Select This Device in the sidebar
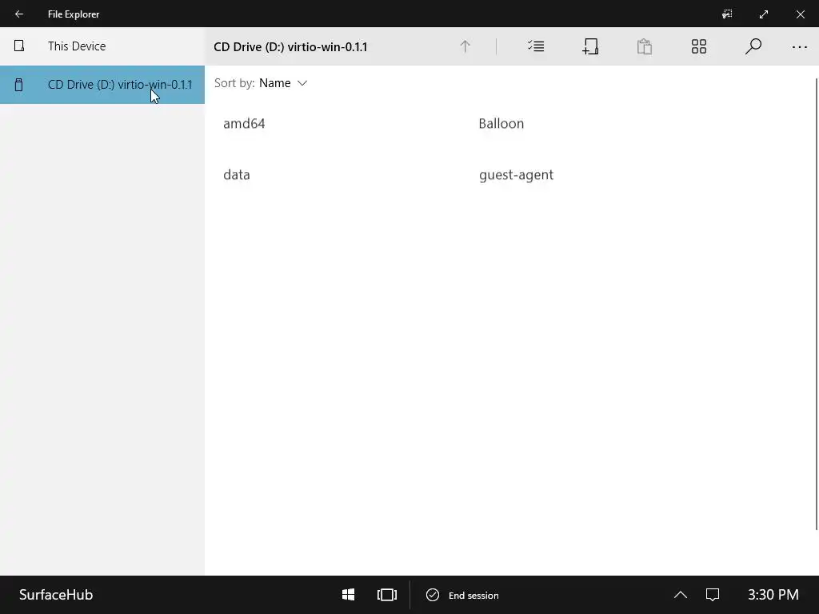Image resolution: width=819 pixels, height=614 pixels. coord(102,46)
